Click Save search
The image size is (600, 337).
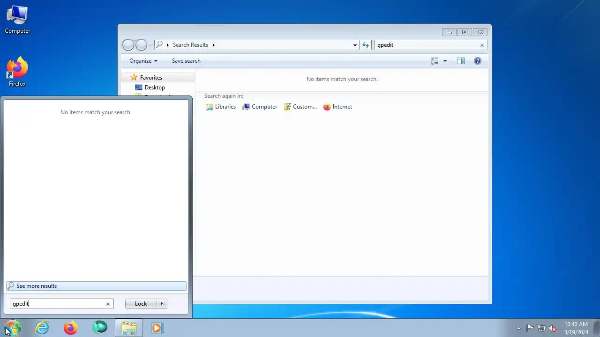186,61
